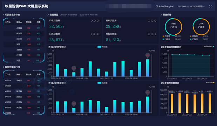Viewport: 217px width, 126px height.
Task: Toggle 已收货 legend under the 53% ring
Action: click(x=166, y=39)
